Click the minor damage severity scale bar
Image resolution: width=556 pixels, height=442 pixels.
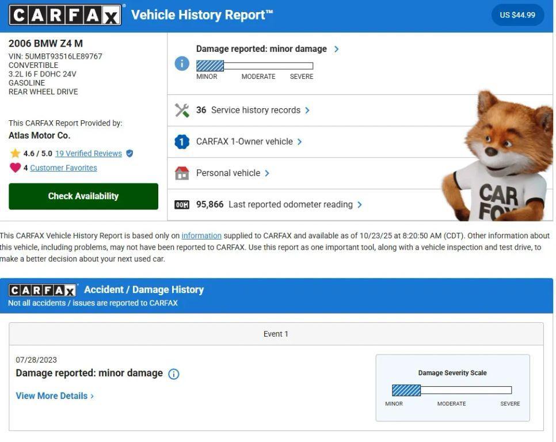click(x=210, y=65)
